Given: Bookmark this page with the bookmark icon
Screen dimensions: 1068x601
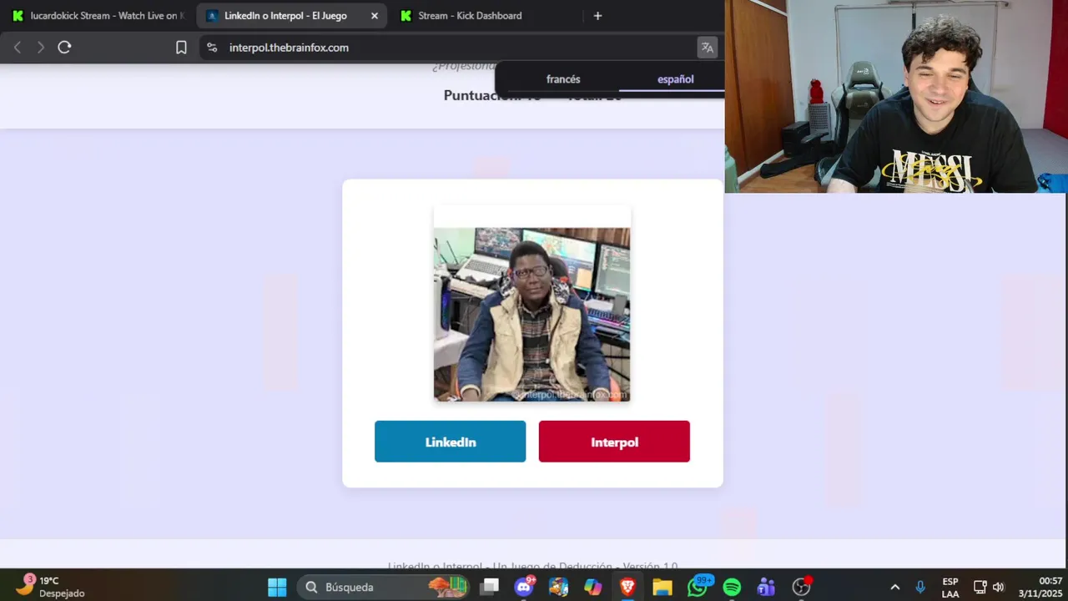Looking at the screenshot, I should point(181,48).
